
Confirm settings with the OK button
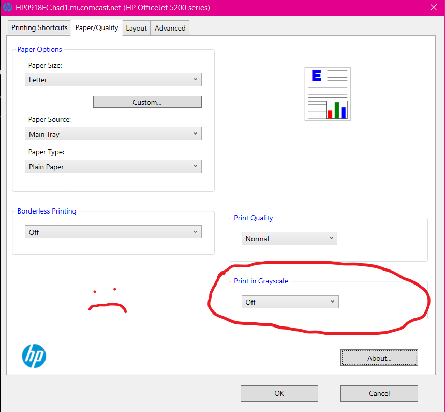pyautogui.click(x=279, y=393)
